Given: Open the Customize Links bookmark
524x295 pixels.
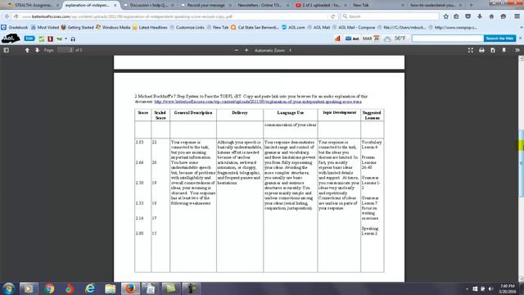Looking at the screenshot, I should 187,27.
